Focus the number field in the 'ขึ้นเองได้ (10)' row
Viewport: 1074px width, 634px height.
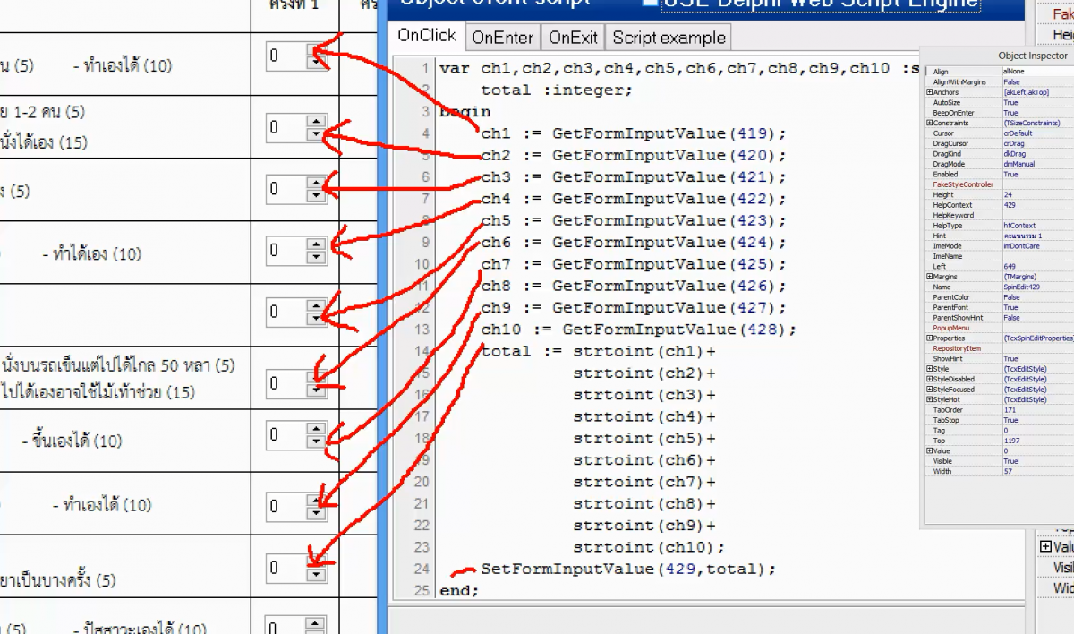(286, 436)
